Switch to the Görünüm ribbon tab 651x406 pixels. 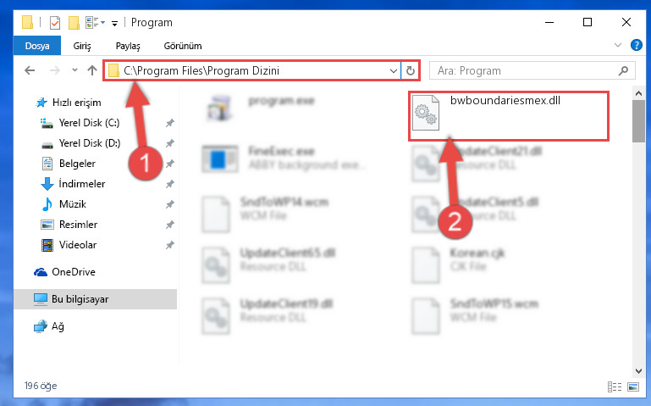click(x=183, y=46)
